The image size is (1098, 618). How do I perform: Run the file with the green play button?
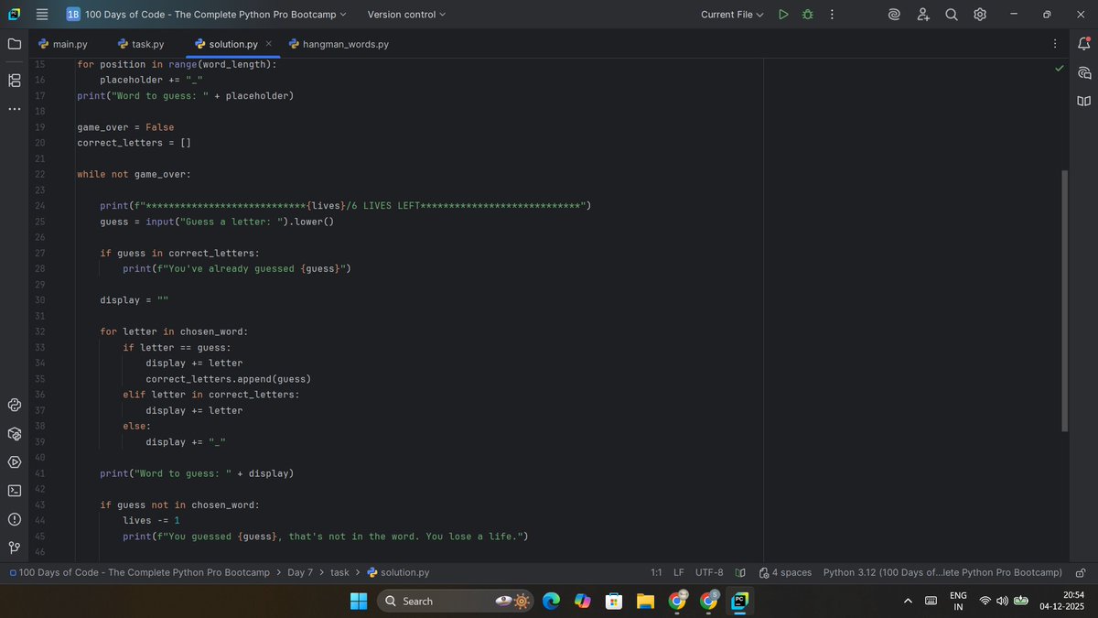[x=783, y=14]
